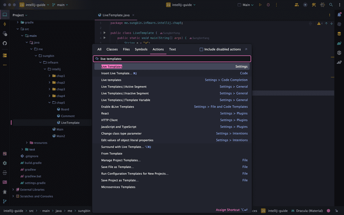Open Code With Me people icon

[297, 5]
